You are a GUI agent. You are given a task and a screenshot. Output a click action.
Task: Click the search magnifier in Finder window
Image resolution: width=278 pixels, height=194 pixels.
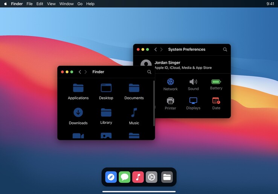(x=149, y=72)
